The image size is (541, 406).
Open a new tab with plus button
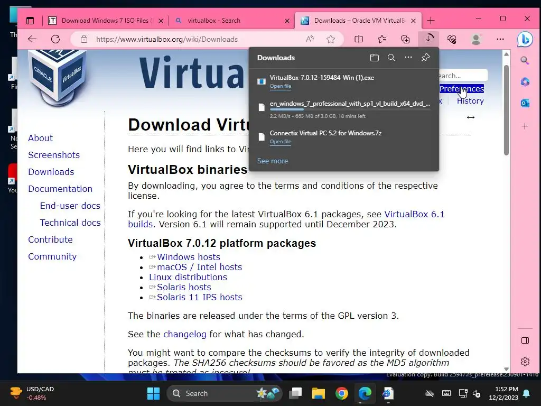tap(431, 21)
